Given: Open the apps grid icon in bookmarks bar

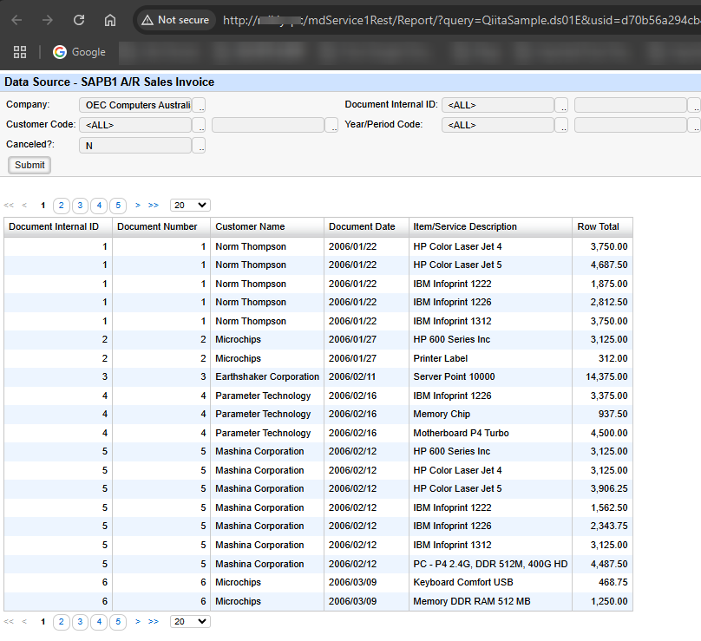Looking at the screenshot, I should (20, 52).
